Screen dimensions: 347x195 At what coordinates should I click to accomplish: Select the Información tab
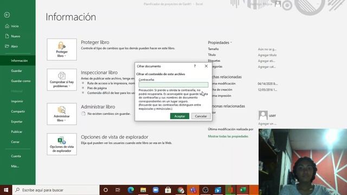(18, 61)
